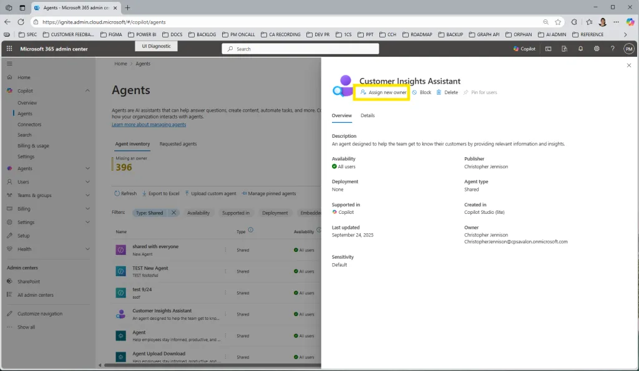Block the Customer Insights Assistant agent

point(421,92)
